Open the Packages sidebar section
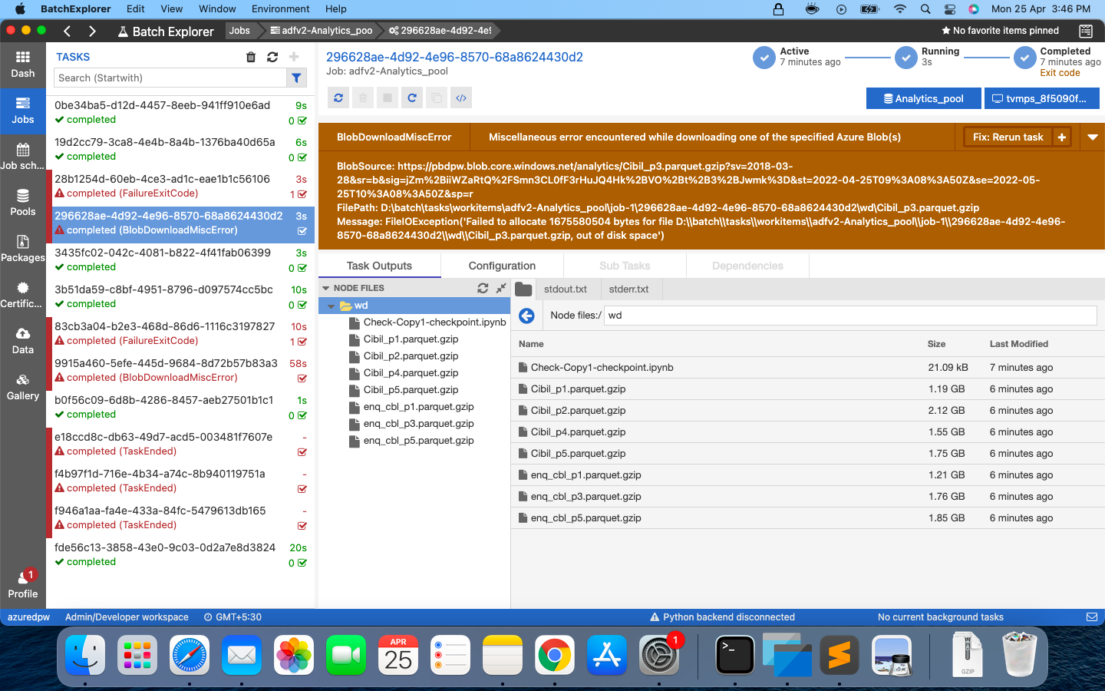The width and height of the screenshot is (1105, 691). point(23,250)
